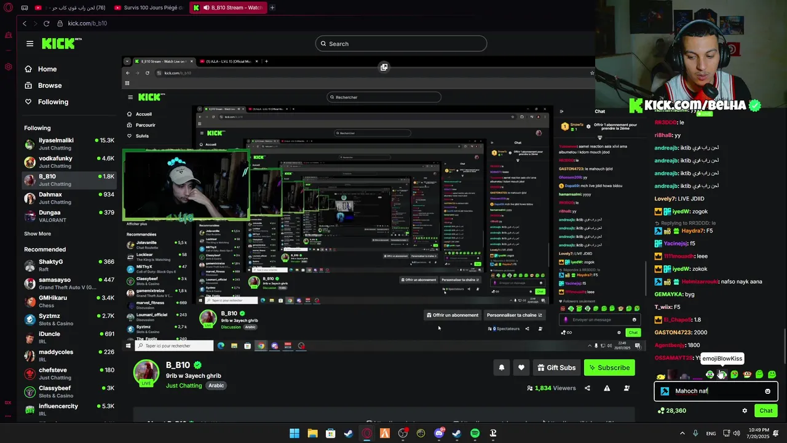The height and width of the screenshot is (443, 787).
Task: Open a new browser tab
Action: 272,7
